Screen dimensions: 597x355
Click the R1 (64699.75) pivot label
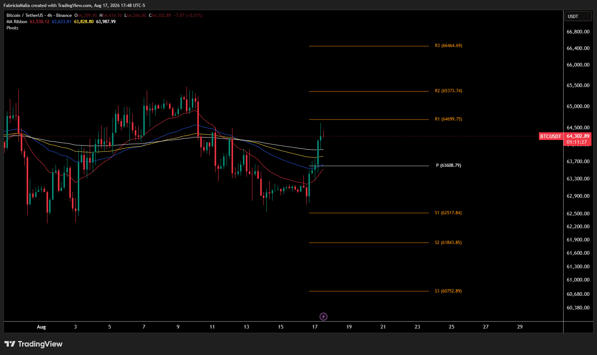(448, 119)
